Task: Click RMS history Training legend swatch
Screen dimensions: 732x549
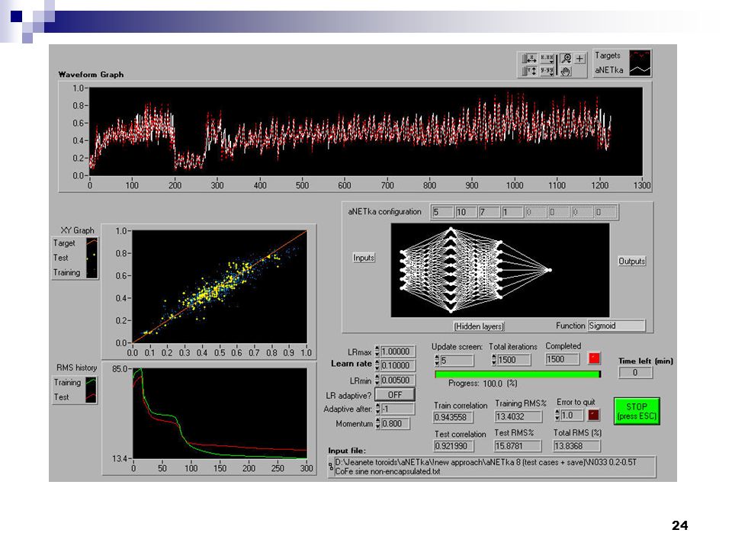Action: (x=91, y=382)
